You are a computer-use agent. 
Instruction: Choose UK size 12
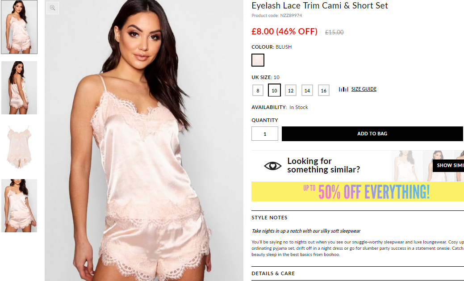(291, 90)
